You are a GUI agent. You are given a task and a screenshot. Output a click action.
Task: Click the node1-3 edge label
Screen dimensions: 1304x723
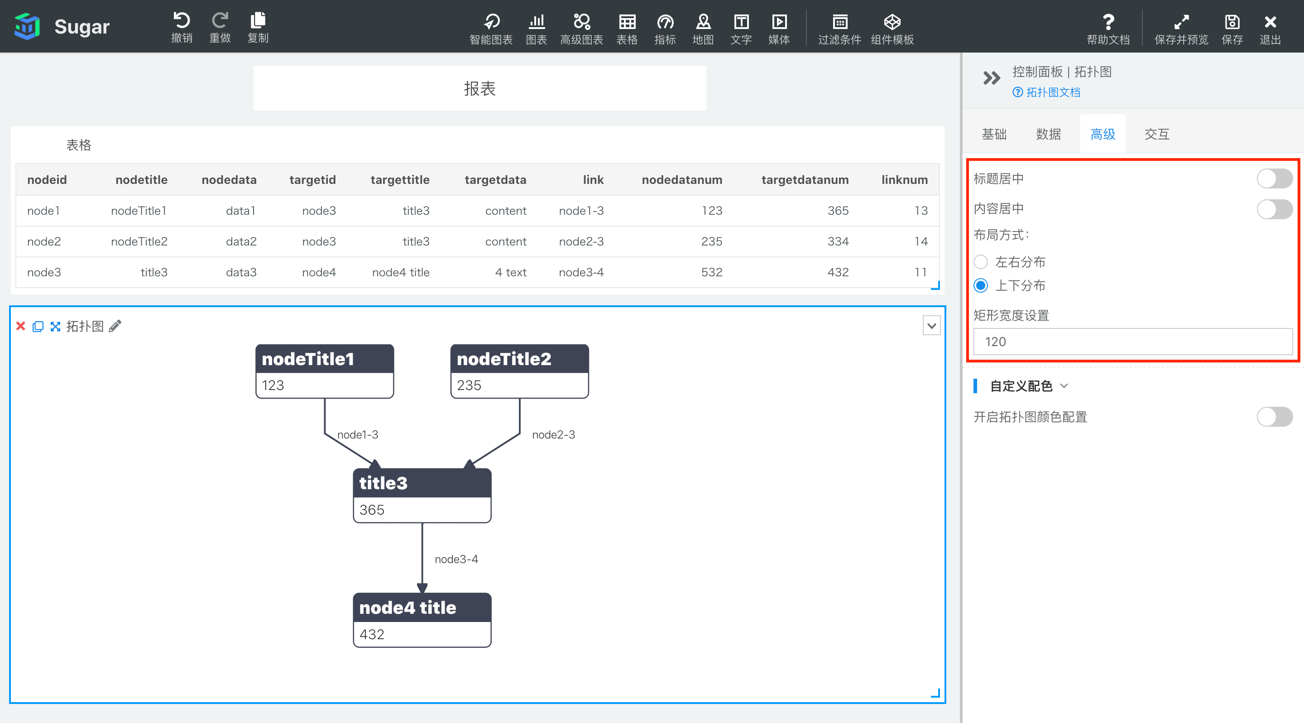[x=357, y=434]
